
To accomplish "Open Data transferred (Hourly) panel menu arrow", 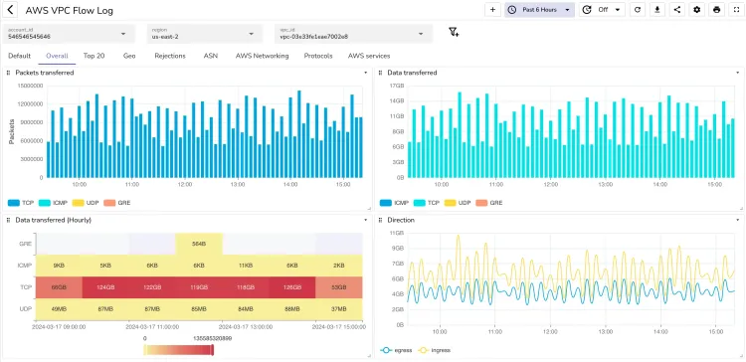I will click(x=365, y=220).
